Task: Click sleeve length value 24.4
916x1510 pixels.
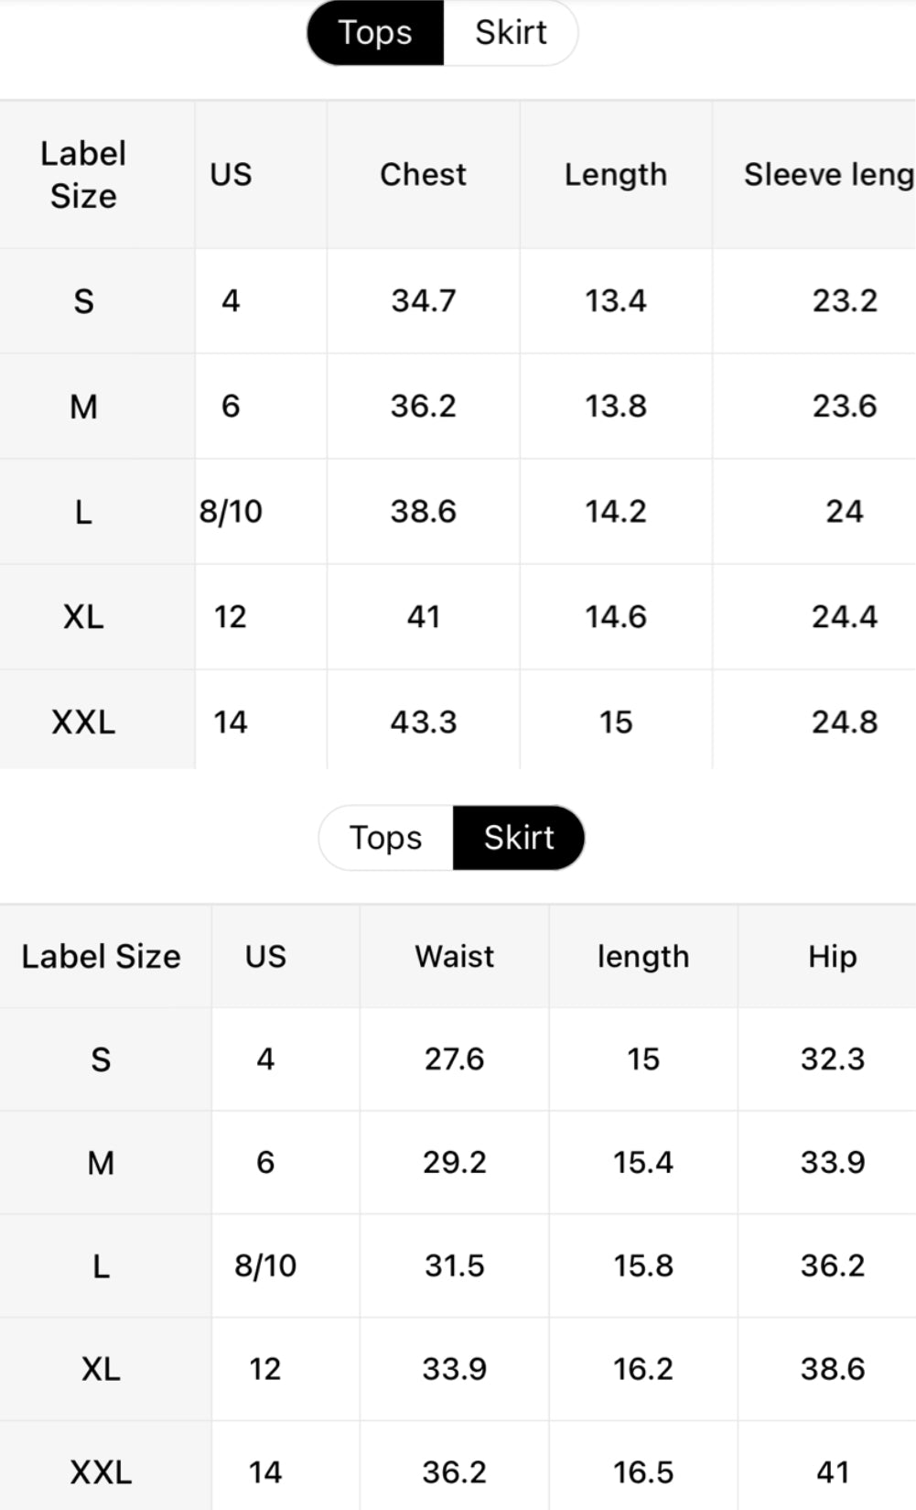Action: (844, 616)
